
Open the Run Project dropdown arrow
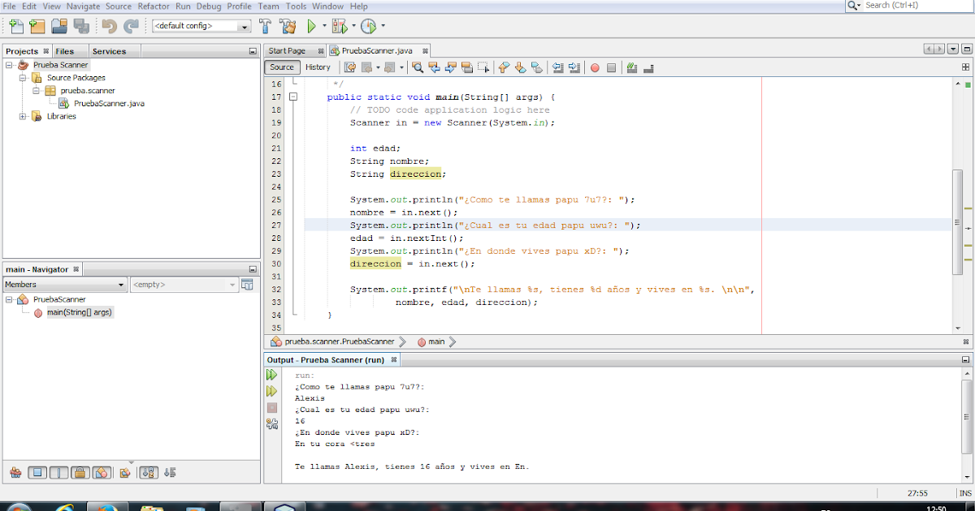click(x=323, y=26)
